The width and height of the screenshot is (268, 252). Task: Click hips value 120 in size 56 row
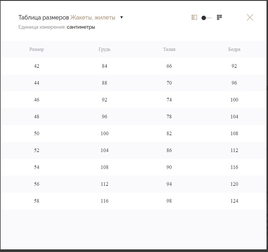[x=234, y=184]
